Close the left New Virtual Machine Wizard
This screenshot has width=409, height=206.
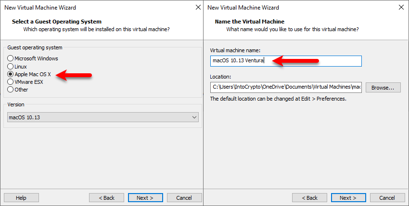(198, 7)
